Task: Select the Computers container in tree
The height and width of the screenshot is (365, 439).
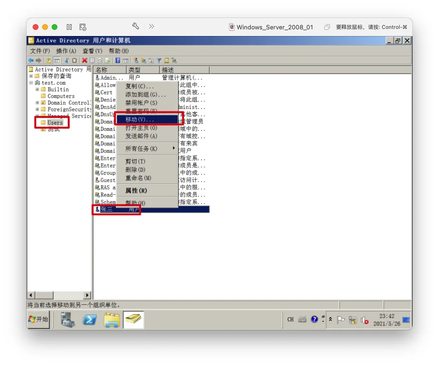Action: [61, 96]
